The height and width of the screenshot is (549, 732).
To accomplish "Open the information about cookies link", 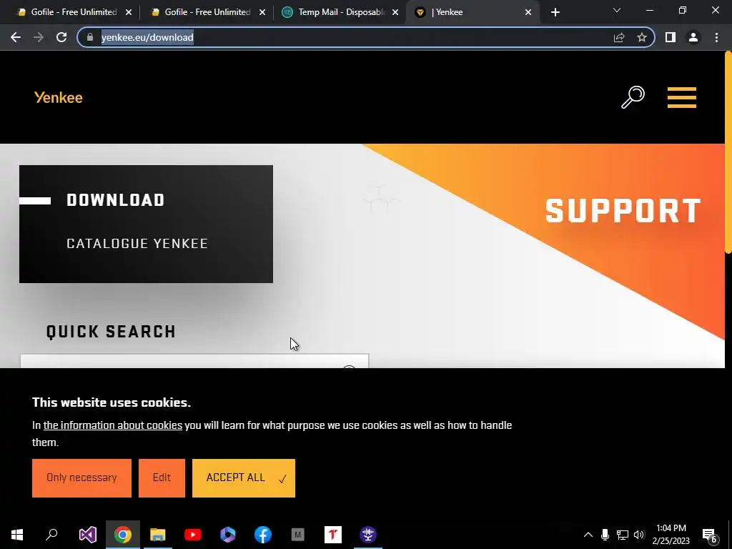I will click(112, 425).
